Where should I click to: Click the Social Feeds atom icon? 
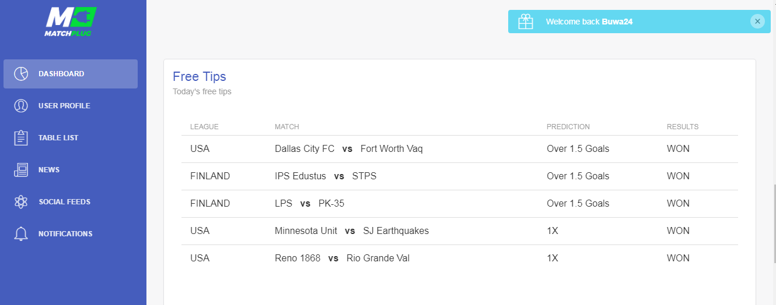point(21,202)
